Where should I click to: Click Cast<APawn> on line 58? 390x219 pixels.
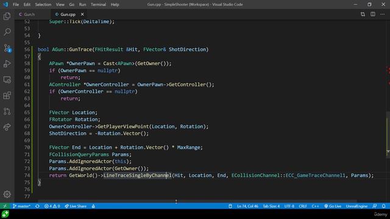119,63
